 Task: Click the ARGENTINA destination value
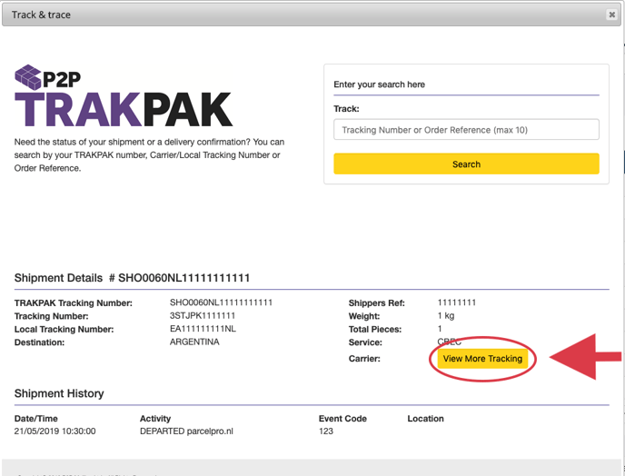point(194,342)
